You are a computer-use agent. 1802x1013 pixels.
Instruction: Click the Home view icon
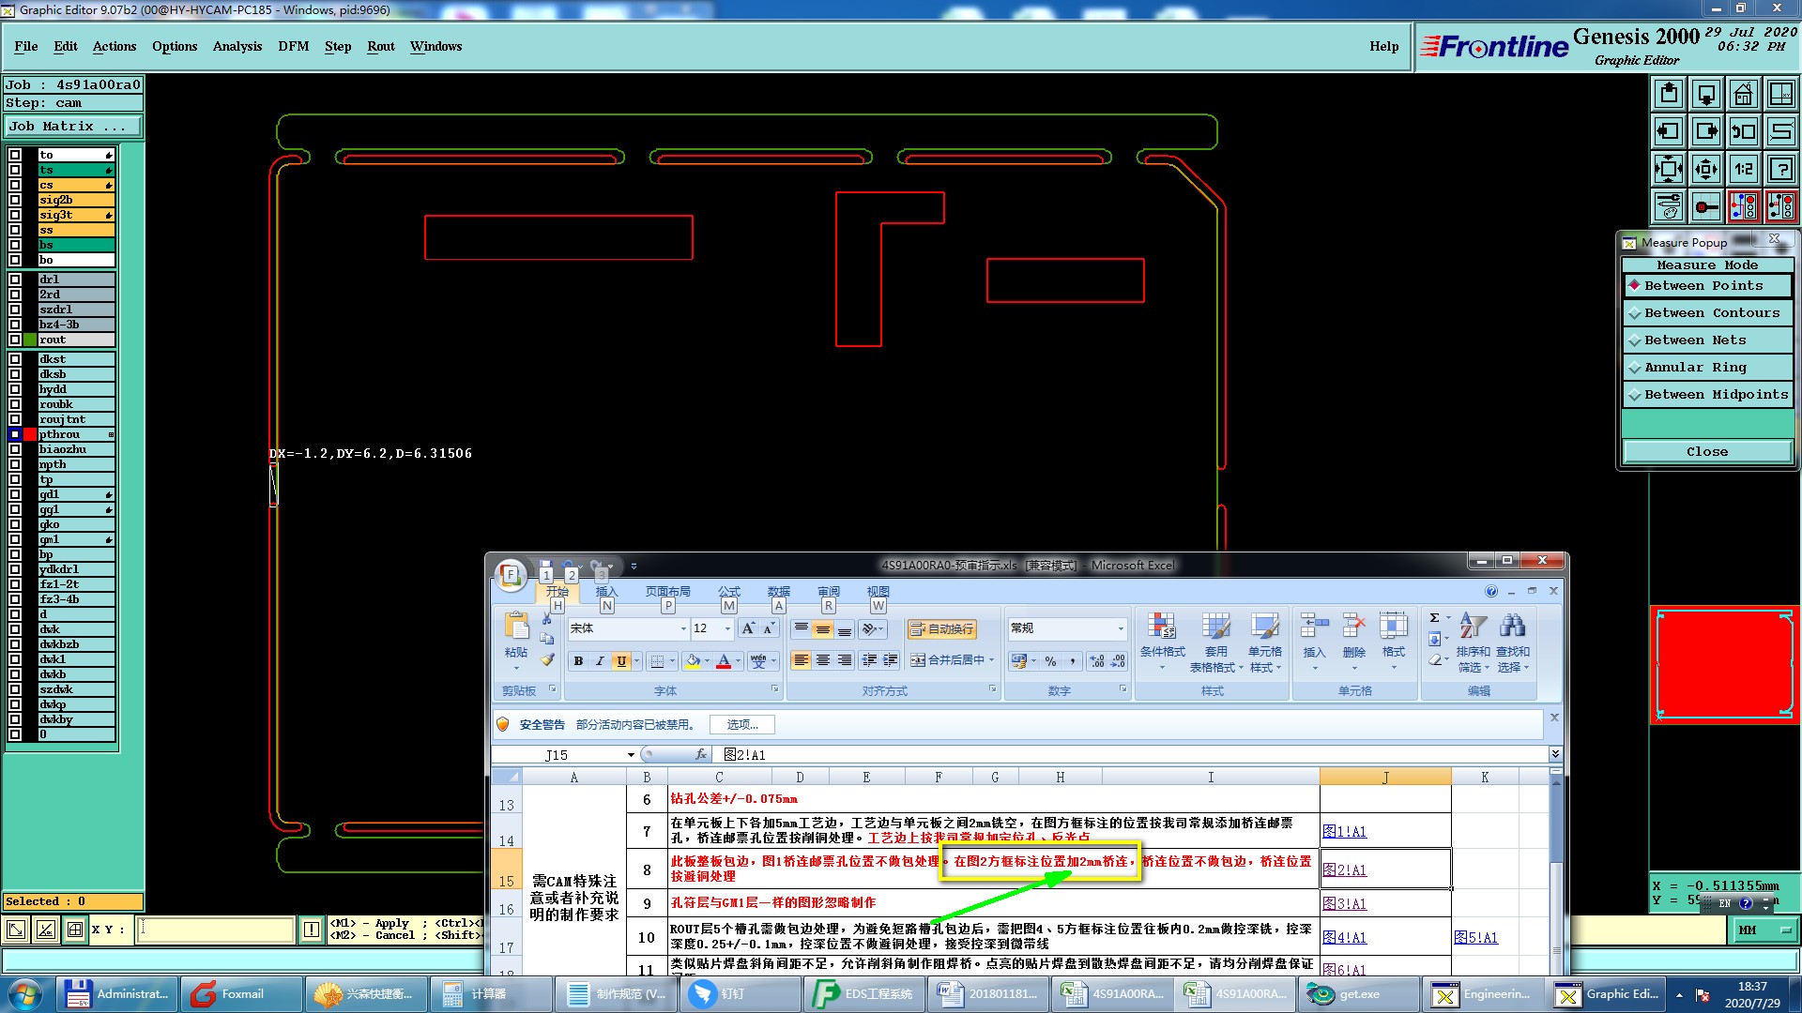coord(1743,94)
